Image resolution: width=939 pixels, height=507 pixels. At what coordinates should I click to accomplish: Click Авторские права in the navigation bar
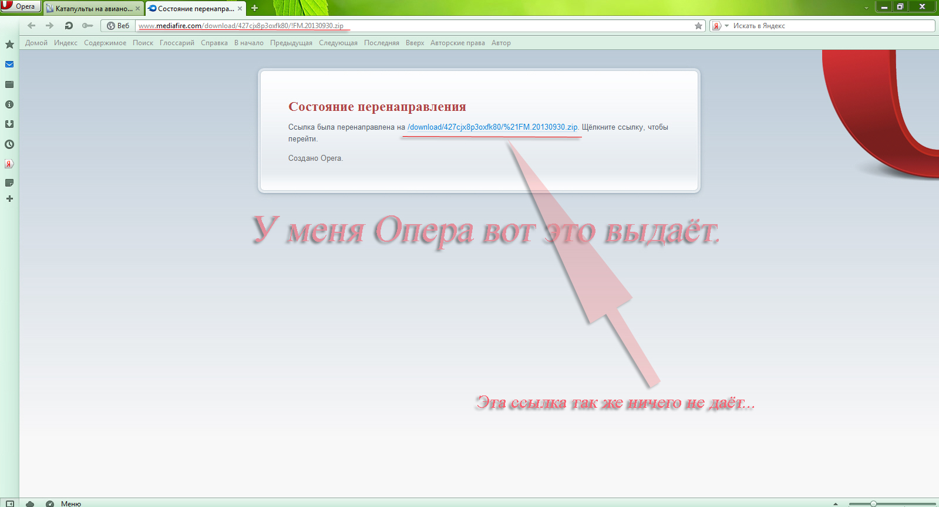pyautogui.click(x=457, y=43)
